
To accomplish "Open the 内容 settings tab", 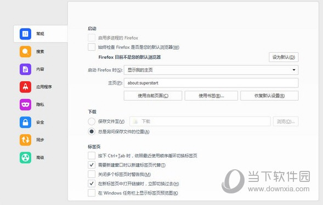I will (40, 69).
